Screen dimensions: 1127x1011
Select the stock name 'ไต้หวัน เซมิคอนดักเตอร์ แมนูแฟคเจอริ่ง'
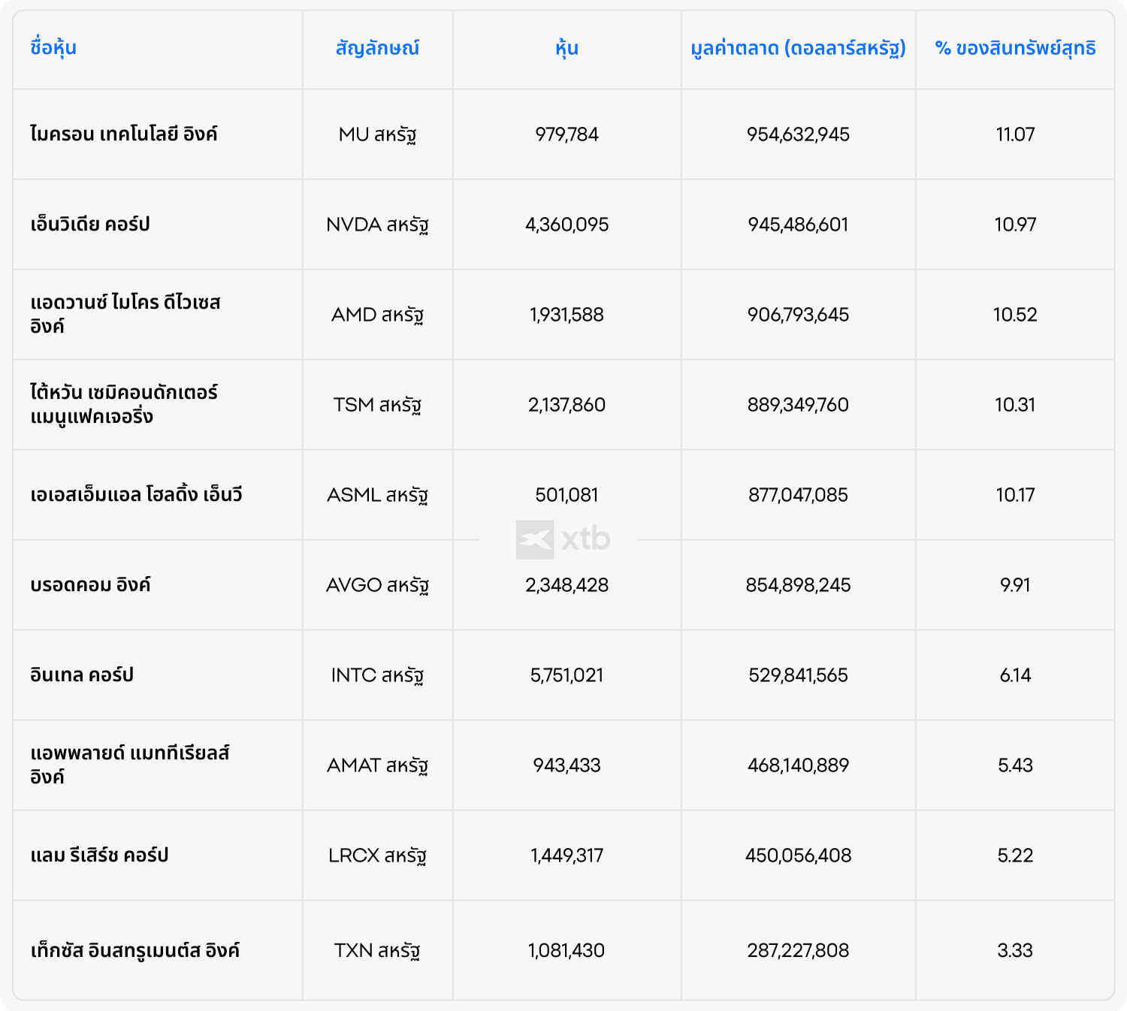[124, 404]
